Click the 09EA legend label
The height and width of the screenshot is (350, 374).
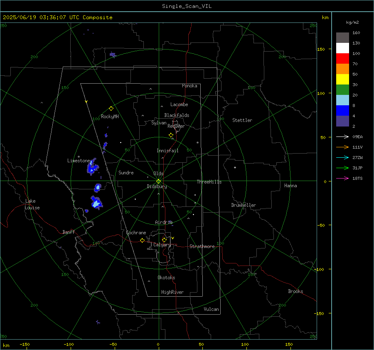click(x=357, y=137)
